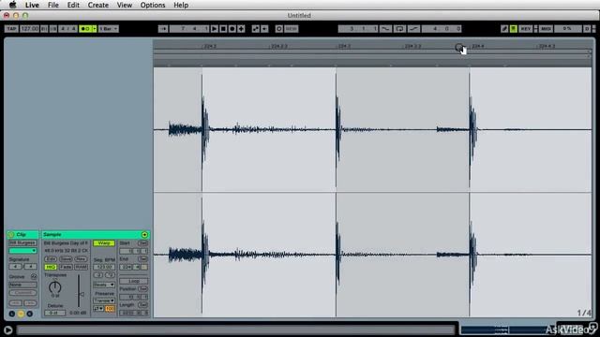Screen dimensions: 600x337
Task: Click the D overload indicator
Action: point(587,29)
